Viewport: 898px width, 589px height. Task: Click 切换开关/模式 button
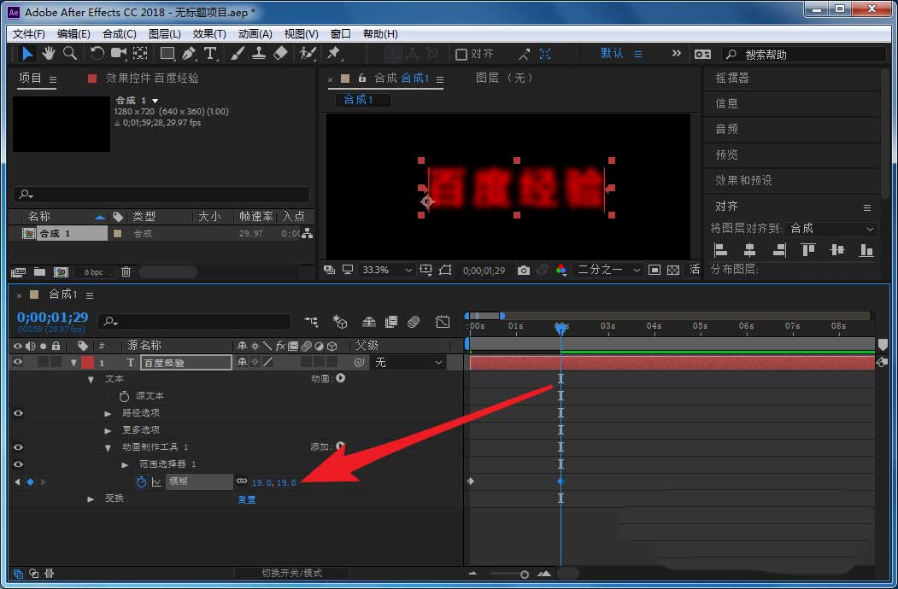[291, 573]
